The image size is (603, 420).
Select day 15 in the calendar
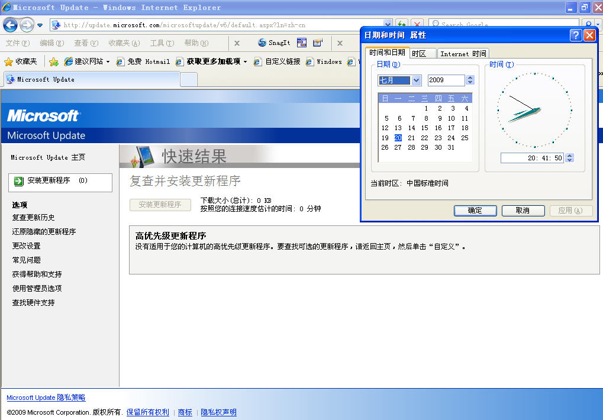pos(424,128)
